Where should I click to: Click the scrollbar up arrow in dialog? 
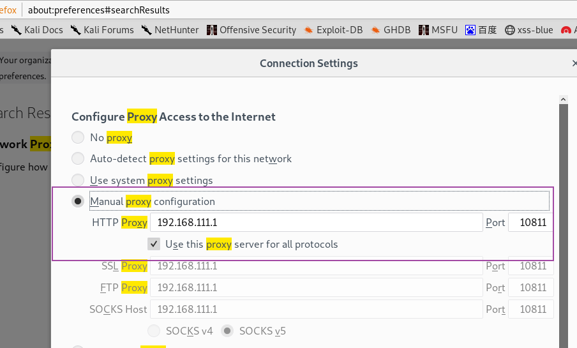point(564,100)
